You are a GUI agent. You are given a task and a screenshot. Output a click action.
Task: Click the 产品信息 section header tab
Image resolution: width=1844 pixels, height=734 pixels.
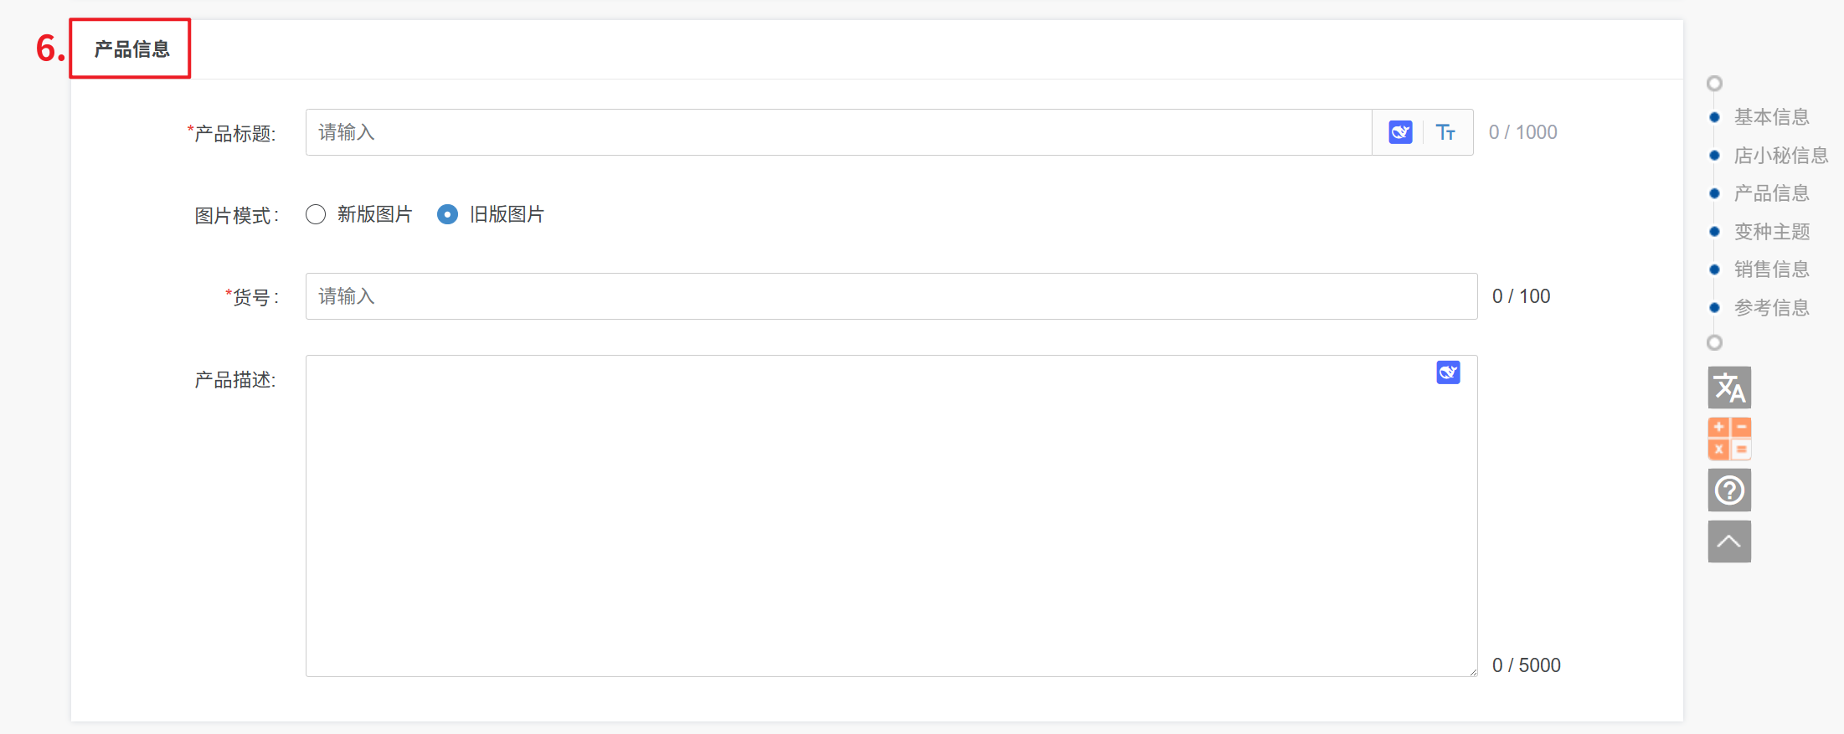(131, 49)
